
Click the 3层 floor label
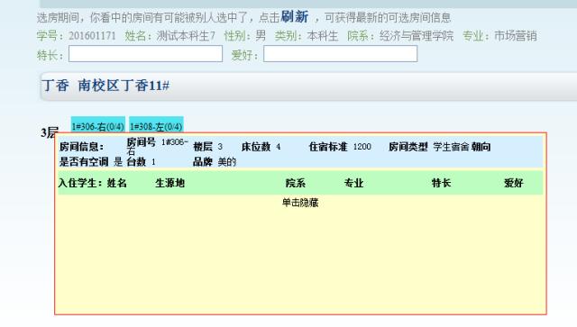point(50,132)
